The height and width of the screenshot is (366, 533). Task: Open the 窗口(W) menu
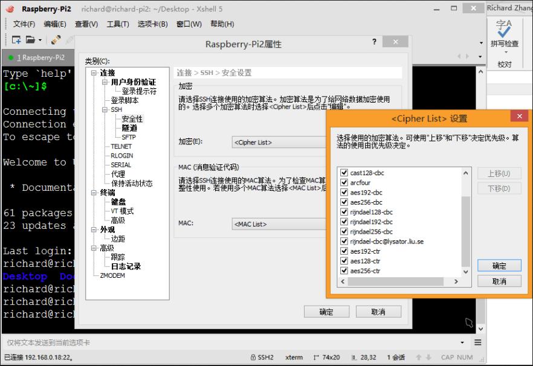click(x=189, y=24)
